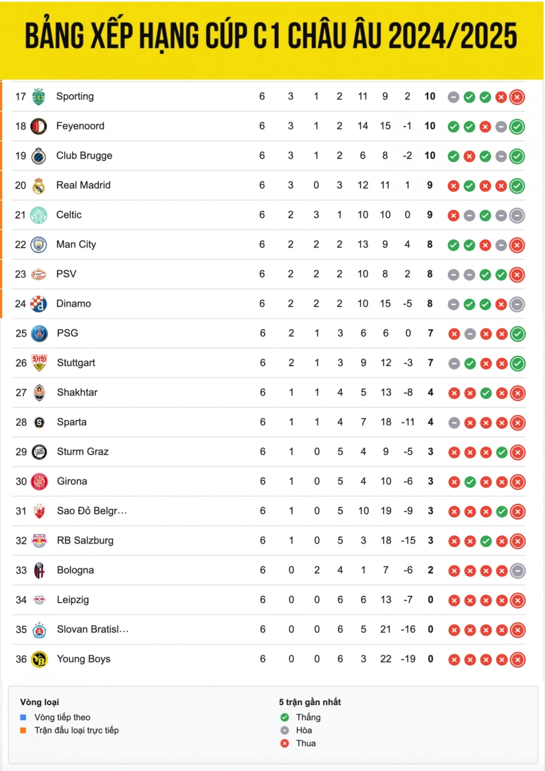This screenshot has height=771, width=545.
Task: Click the Dinamo checkered logo
Action: [39, 304]
